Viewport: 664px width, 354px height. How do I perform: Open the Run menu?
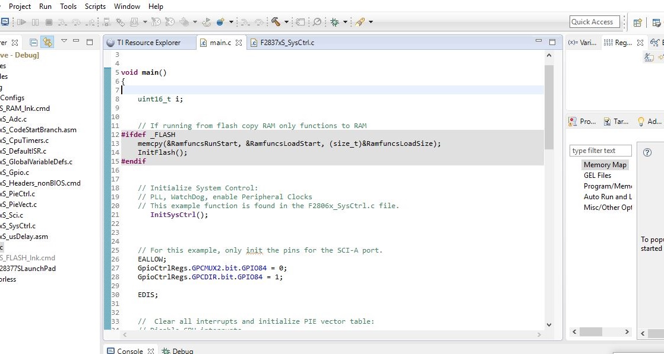click(x=45, y=7)
